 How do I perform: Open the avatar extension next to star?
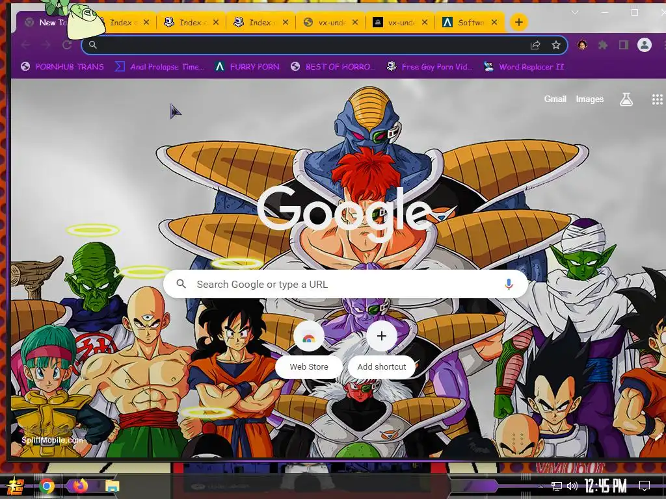tap(582, 45)
